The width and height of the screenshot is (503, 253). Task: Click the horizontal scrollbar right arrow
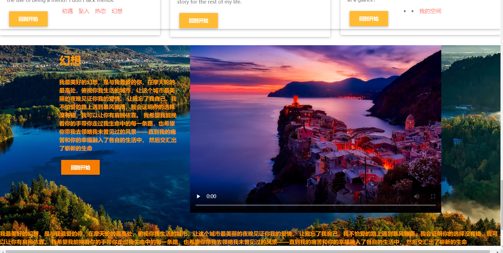[x=497, y=252]
